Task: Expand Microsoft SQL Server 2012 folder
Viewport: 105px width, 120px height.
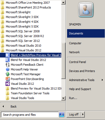Action: (x=31, y=41)
